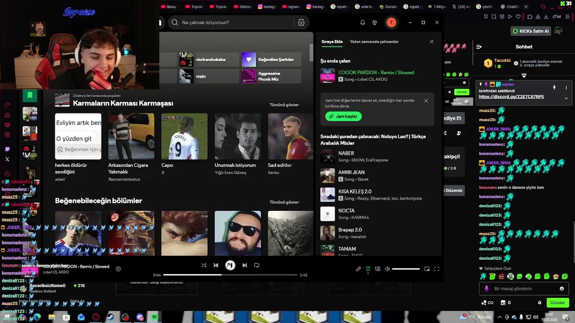Unpin the pinned chat message

[x=554, y=87]
